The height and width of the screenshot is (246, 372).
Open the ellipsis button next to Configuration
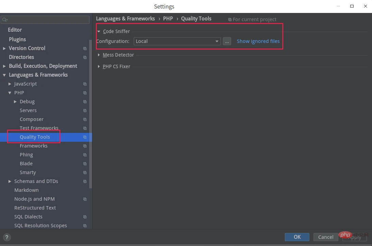pos(227,41)
